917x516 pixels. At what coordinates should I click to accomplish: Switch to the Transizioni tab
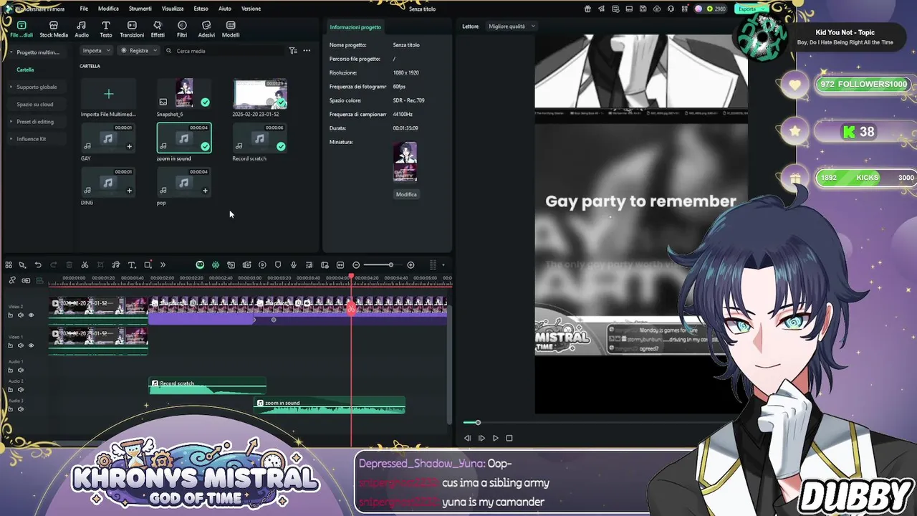132,29
